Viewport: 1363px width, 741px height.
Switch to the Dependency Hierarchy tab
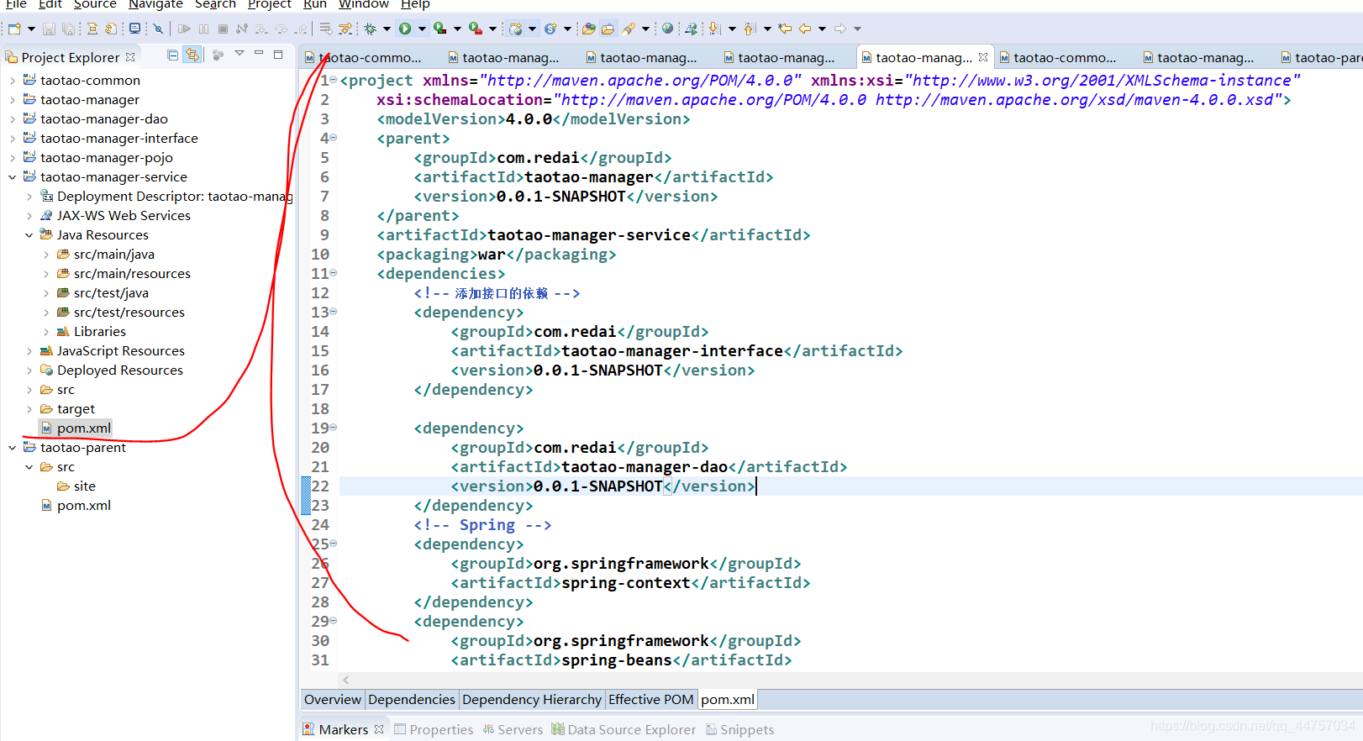532,699
